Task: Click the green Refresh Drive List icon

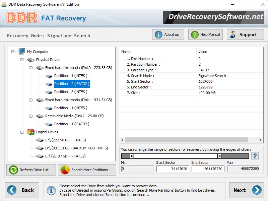Action: tap(13, 170)
